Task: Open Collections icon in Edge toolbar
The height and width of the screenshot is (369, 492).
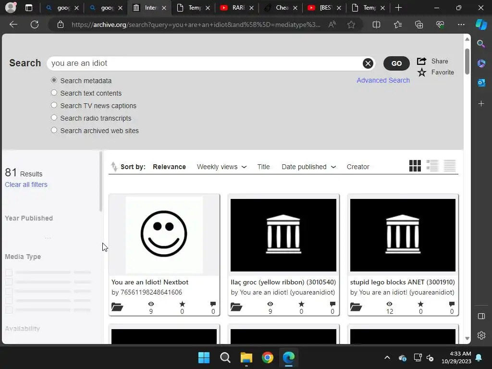Action: [x=419, y=25]
